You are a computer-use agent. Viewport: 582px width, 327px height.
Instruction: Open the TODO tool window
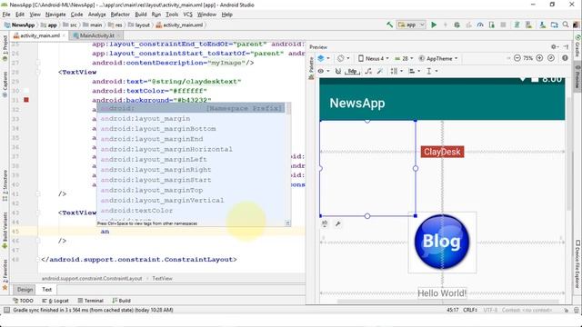point(24,301)
